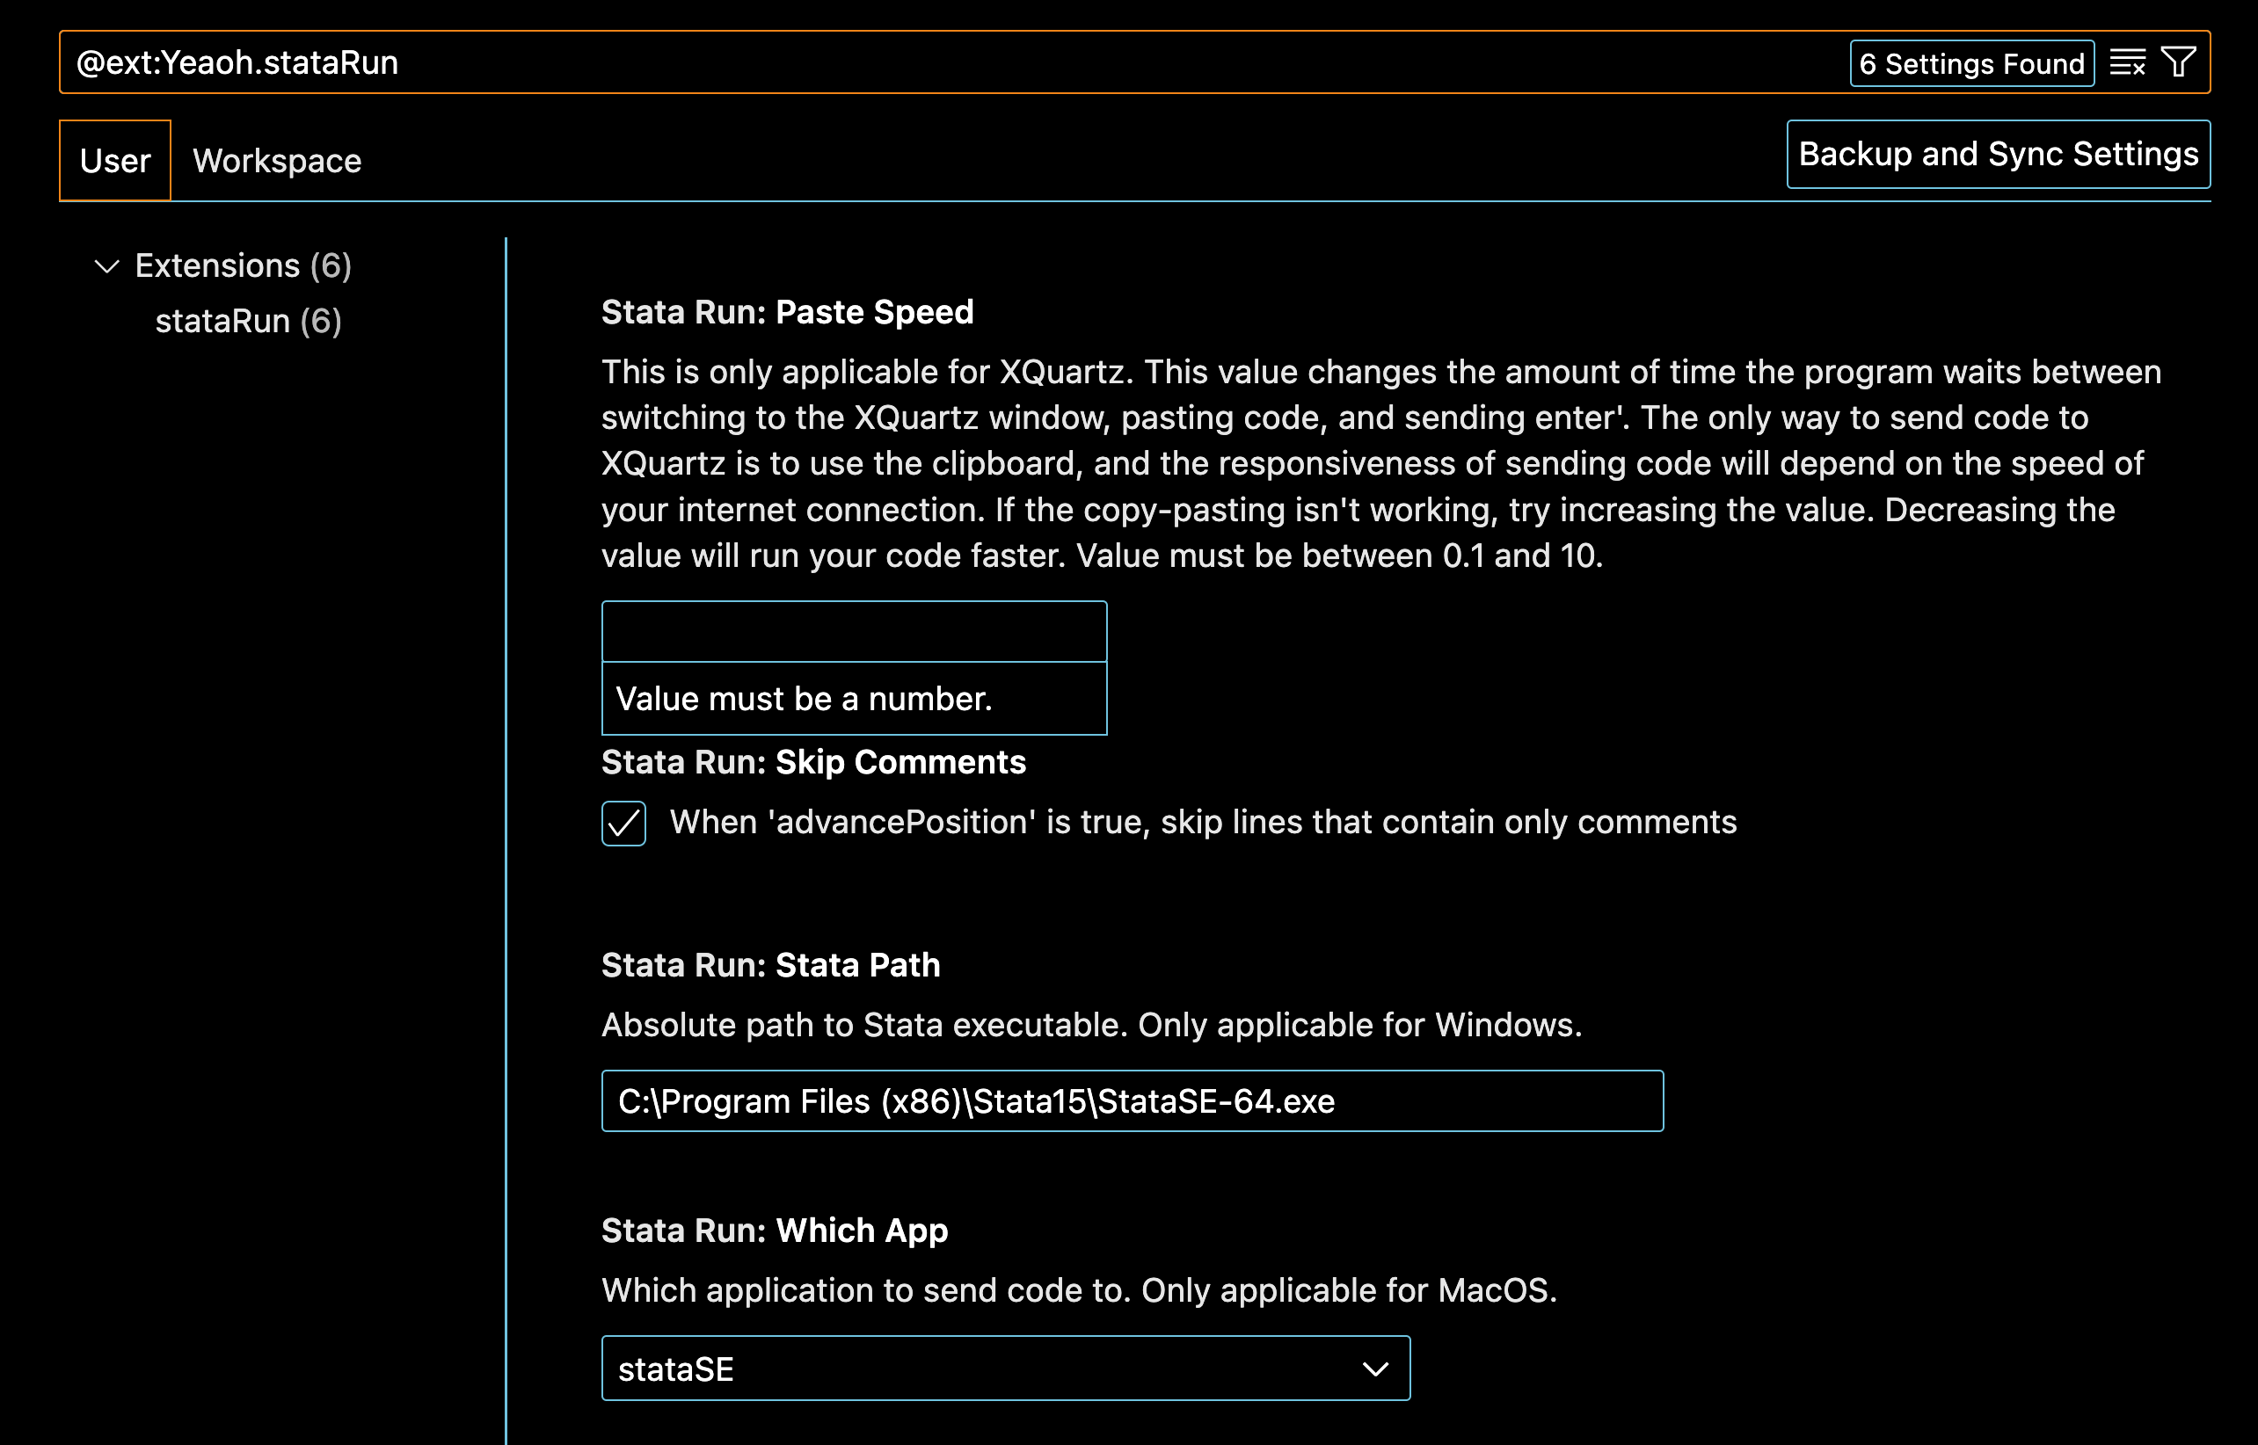Collapse the Extensions (6) tree chevron

point(107,266)
